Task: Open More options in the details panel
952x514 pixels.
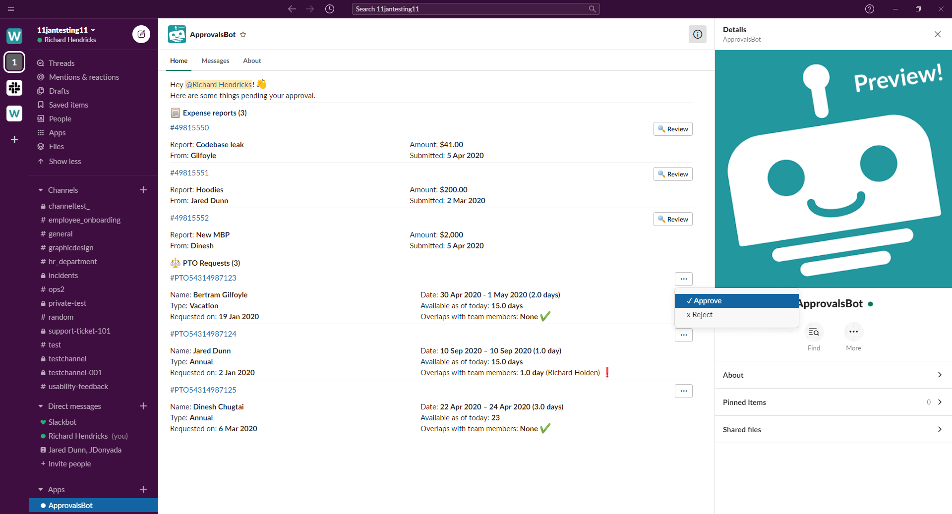Action: point(853,332)
